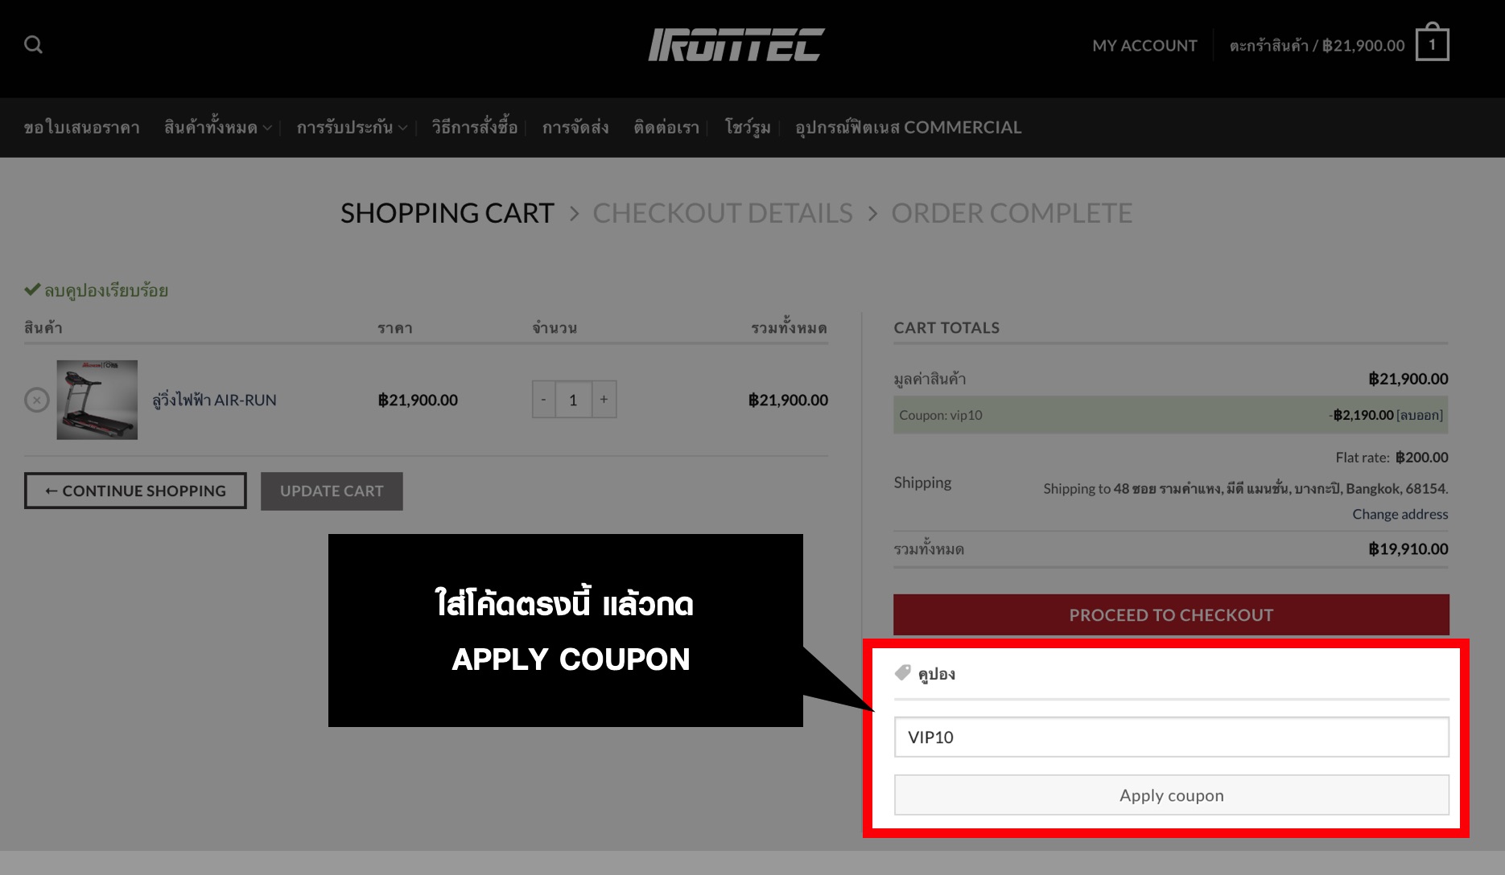
Task: Click the IRONTEC logo
Action: point(736,45)
